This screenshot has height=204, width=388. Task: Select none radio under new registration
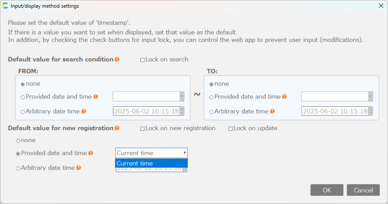point(18,141)
